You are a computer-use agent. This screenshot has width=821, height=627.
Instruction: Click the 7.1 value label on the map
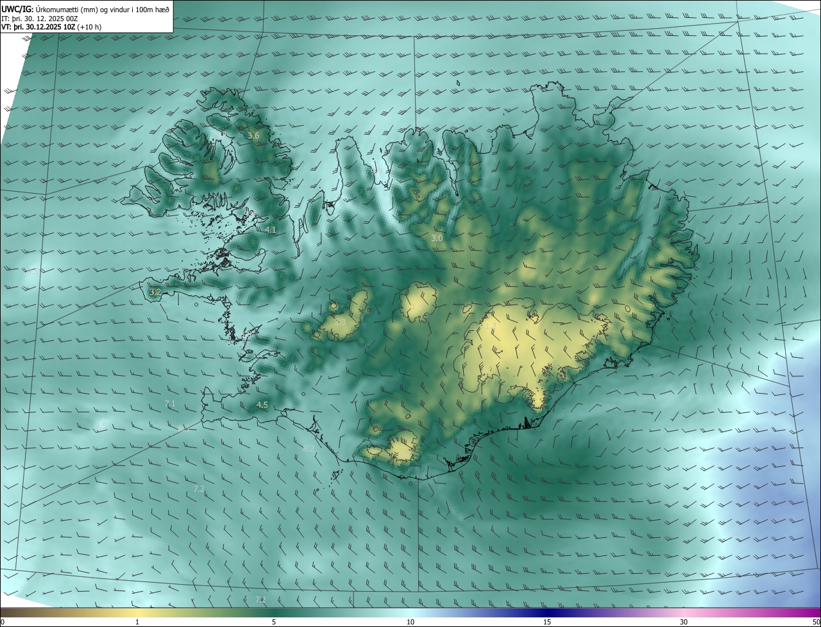(170, 403)
